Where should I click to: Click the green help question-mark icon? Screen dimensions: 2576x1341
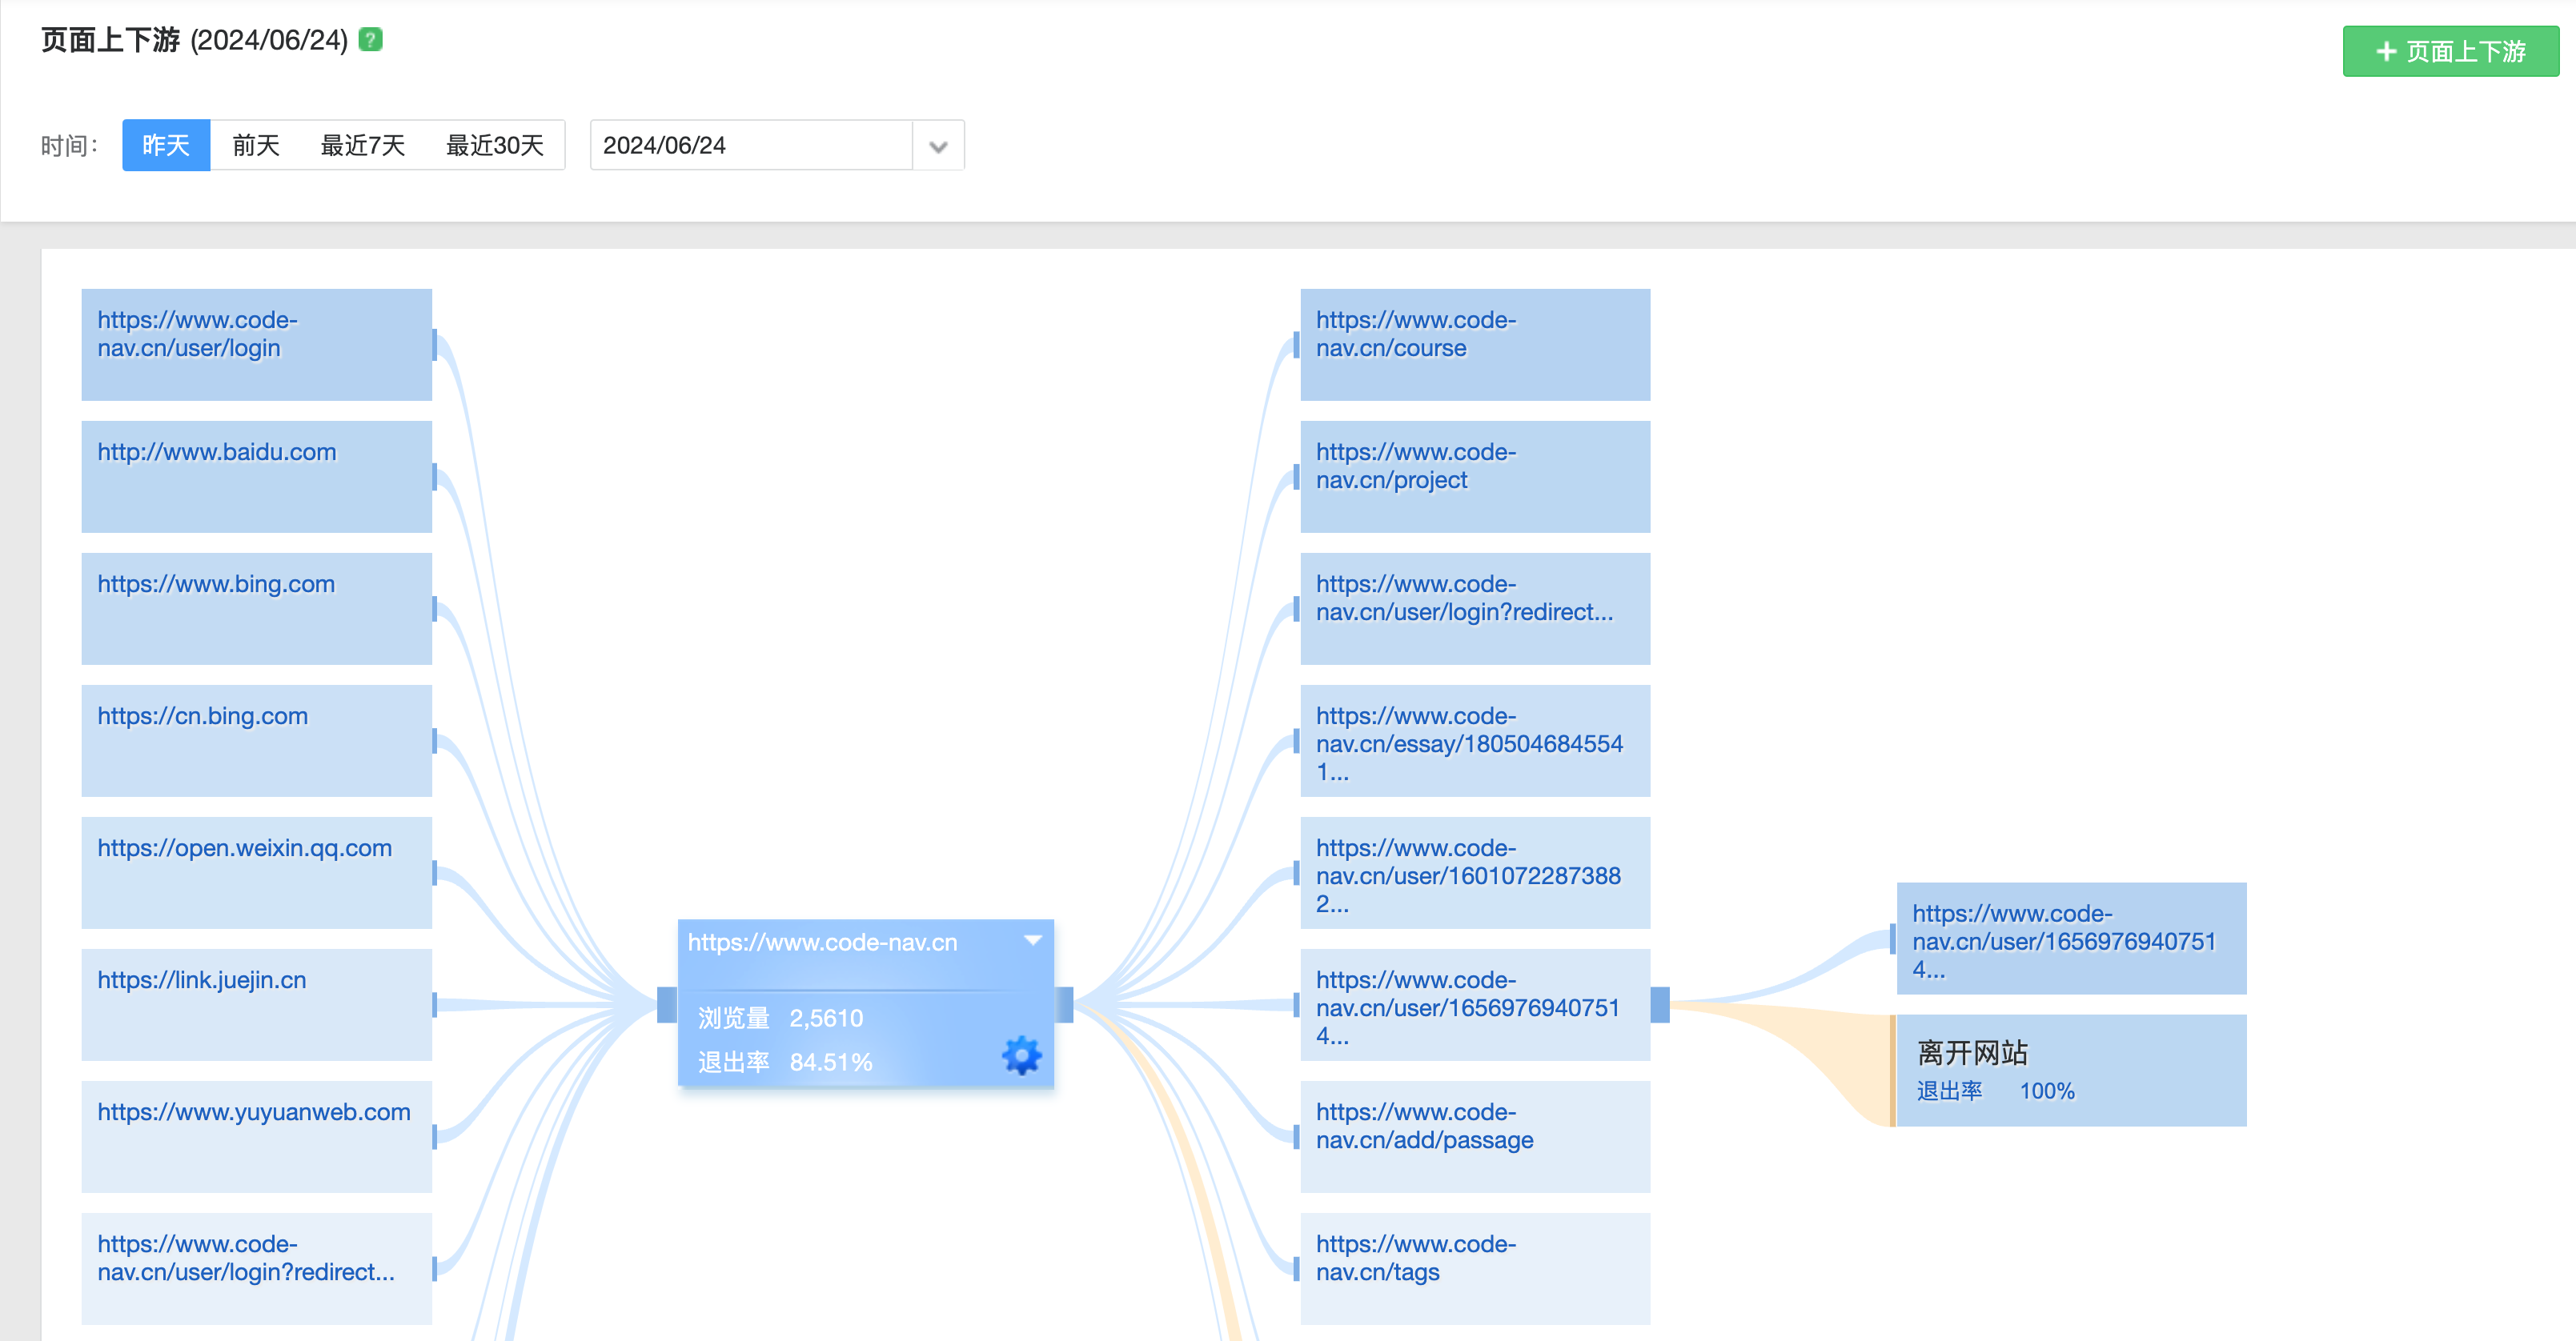(370, 40)
